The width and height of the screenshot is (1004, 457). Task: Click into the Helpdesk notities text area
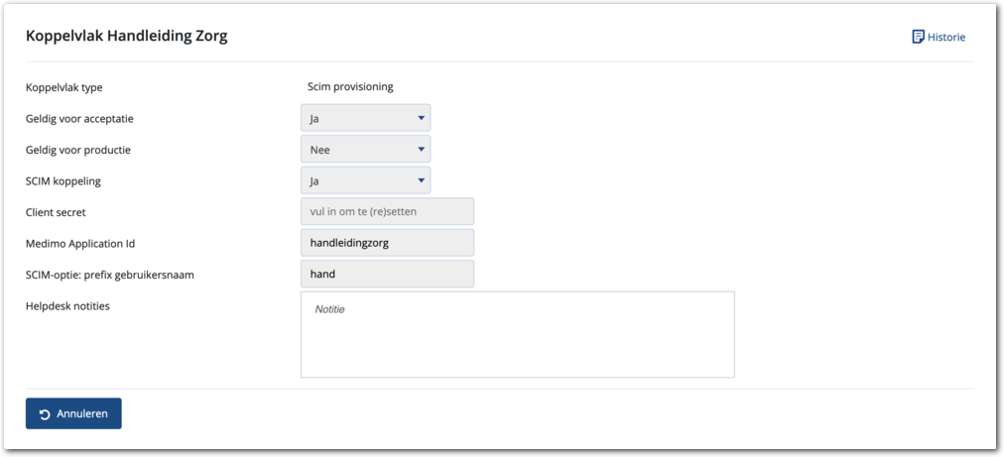[517, 334]
